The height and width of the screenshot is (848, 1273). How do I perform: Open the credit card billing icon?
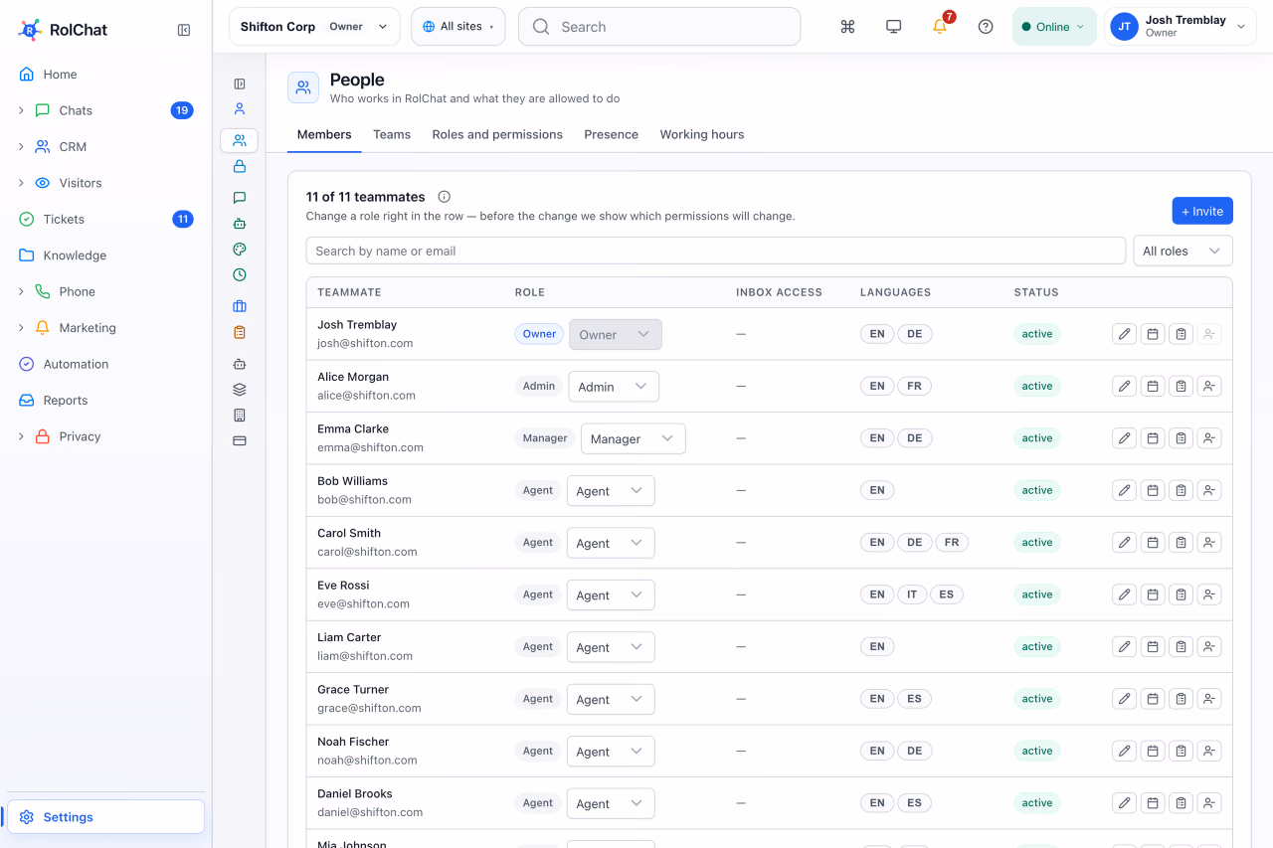pos(240,440)
